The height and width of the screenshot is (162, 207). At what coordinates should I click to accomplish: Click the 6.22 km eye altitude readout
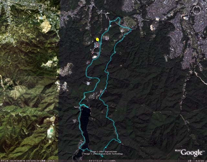coord(200,161)
